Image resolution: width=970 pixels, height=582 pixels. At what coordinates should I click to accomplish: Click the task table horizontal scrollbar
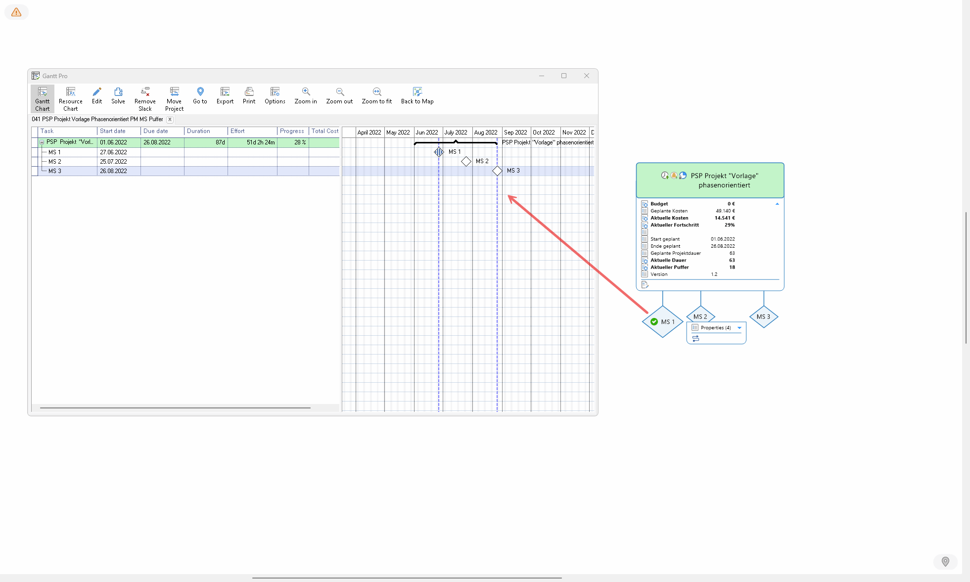click(175, 408)
